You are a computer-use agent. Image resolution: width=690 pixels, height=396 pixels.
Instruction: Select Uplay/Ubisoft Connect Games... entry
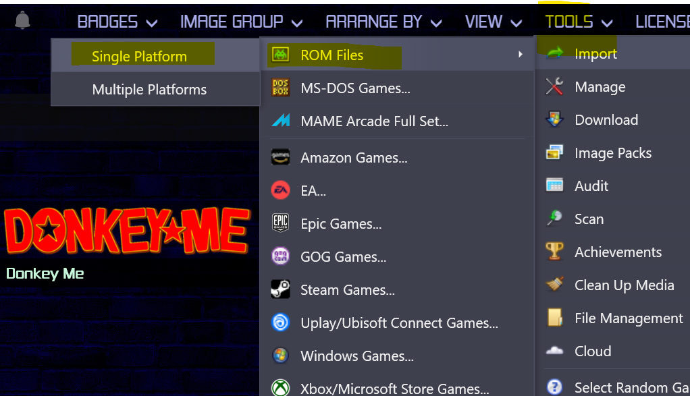398,322
